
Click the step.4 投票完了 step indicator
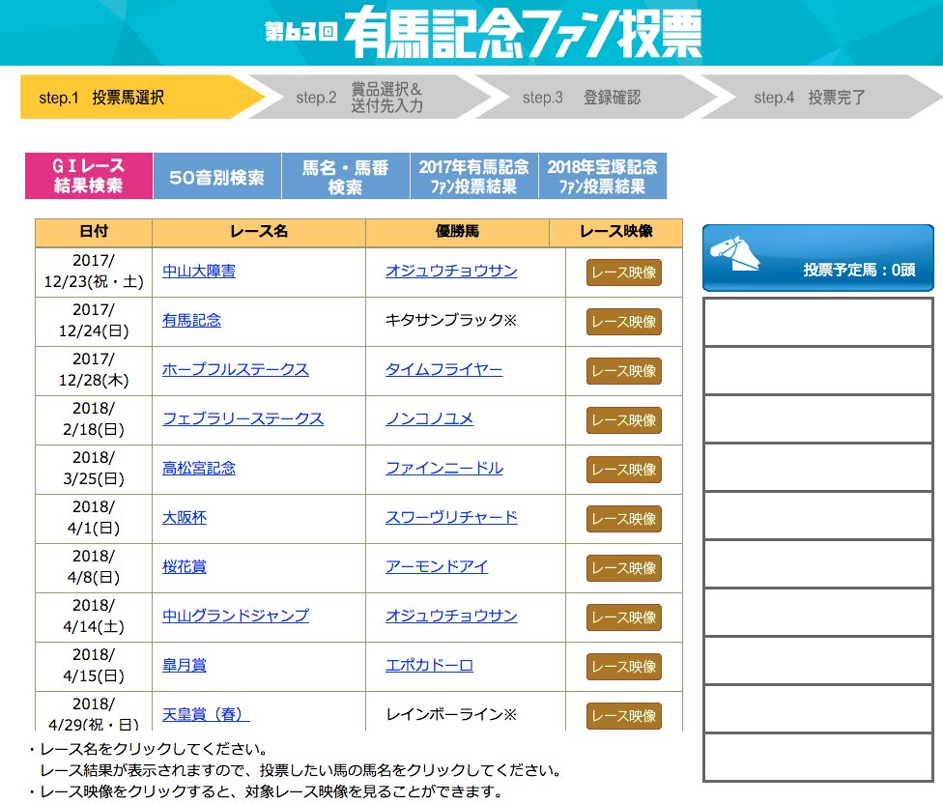pos(821,97)
